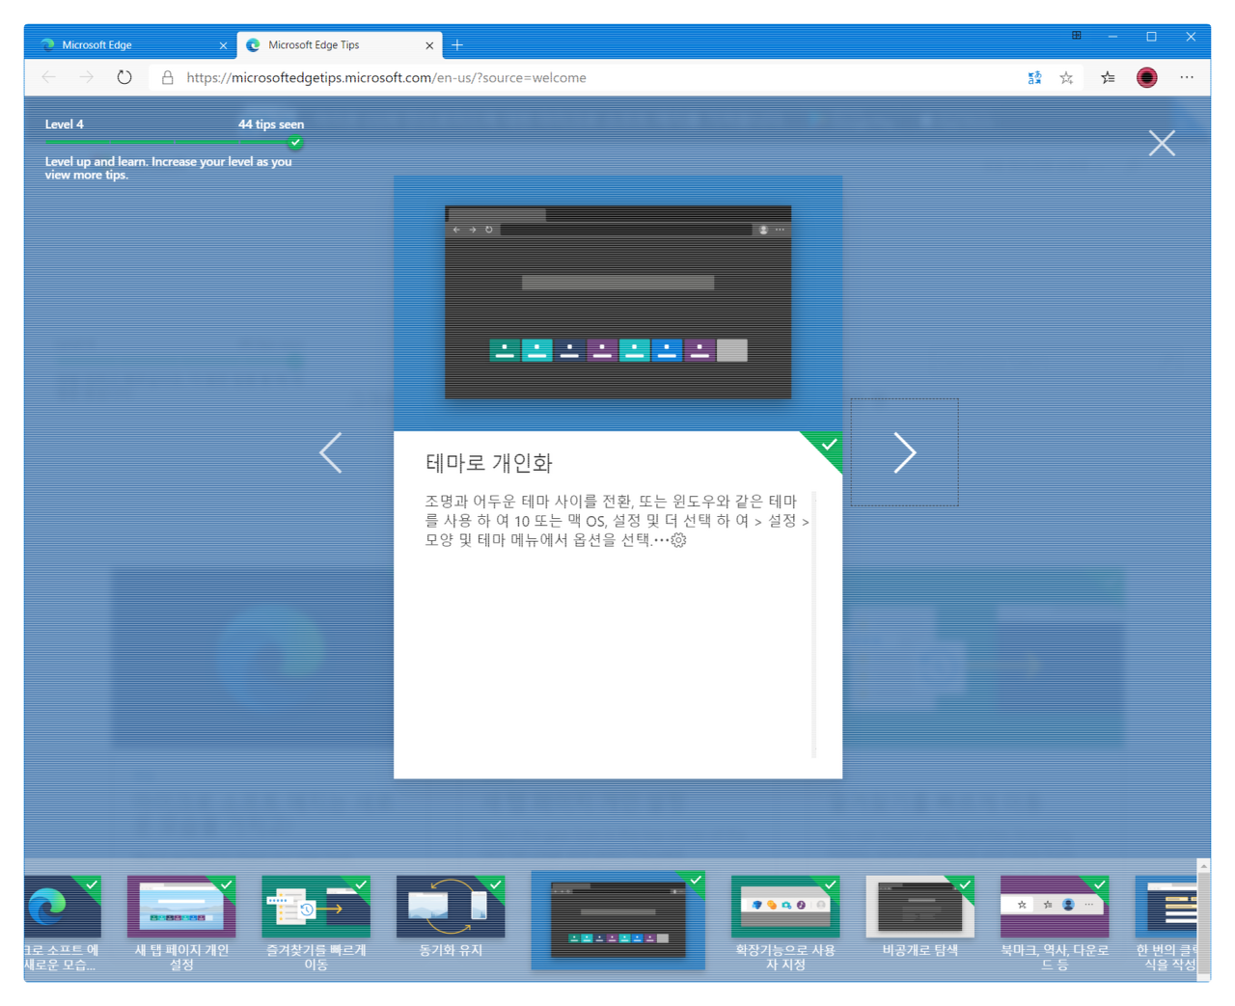The width and height of the screenshot is (1235, 1006).
Task: View site information lock icon
Action: [167, 77]
